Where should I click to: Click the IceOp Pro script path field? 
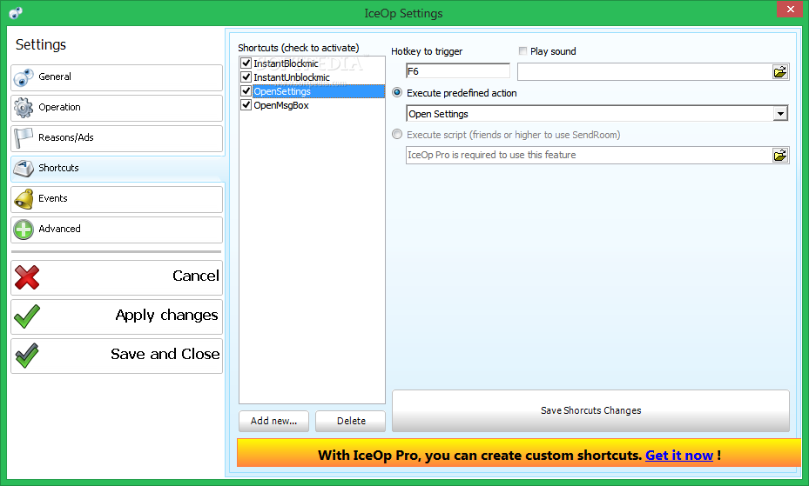pos(590,155)
